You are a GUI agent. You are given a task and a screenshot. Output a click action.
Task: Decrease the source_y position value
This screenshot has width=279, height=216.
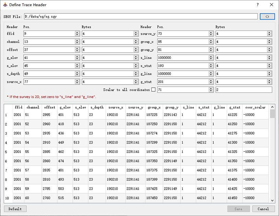[211, 35]
